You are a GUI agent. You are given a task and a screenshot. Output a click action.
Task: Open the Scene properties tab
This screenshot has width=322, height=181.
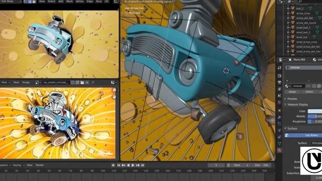pos(280,96)
